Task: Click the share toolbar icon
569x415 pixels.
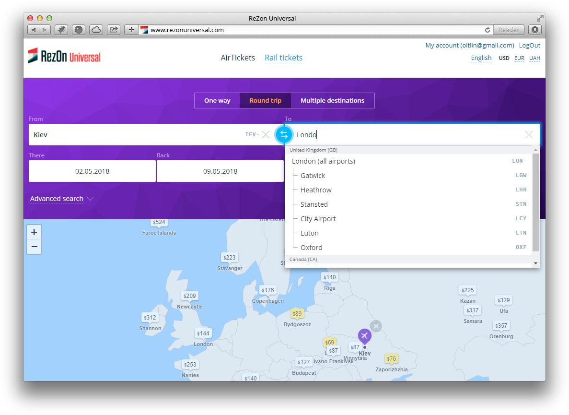Action: coord(114,30)
